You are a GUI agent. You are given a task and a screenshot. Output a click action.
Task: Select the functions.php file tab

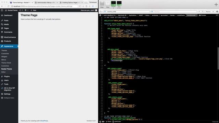pos(191,15)
